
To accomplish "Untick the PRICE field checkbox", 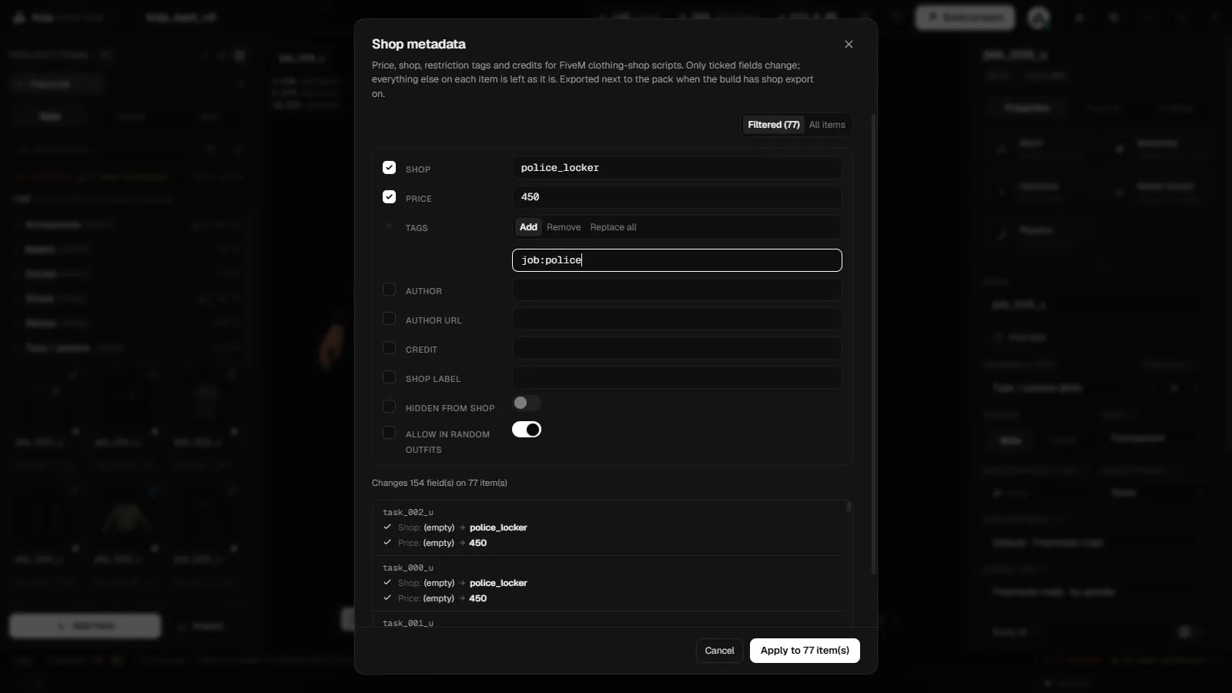I will (x=389, y=197).
